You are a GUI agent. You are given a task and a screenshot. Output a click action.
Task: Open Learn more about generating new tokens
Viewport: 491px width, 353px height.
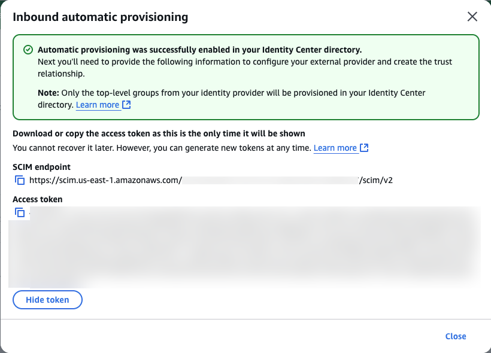pyautogui.click(x=336, y=147)
